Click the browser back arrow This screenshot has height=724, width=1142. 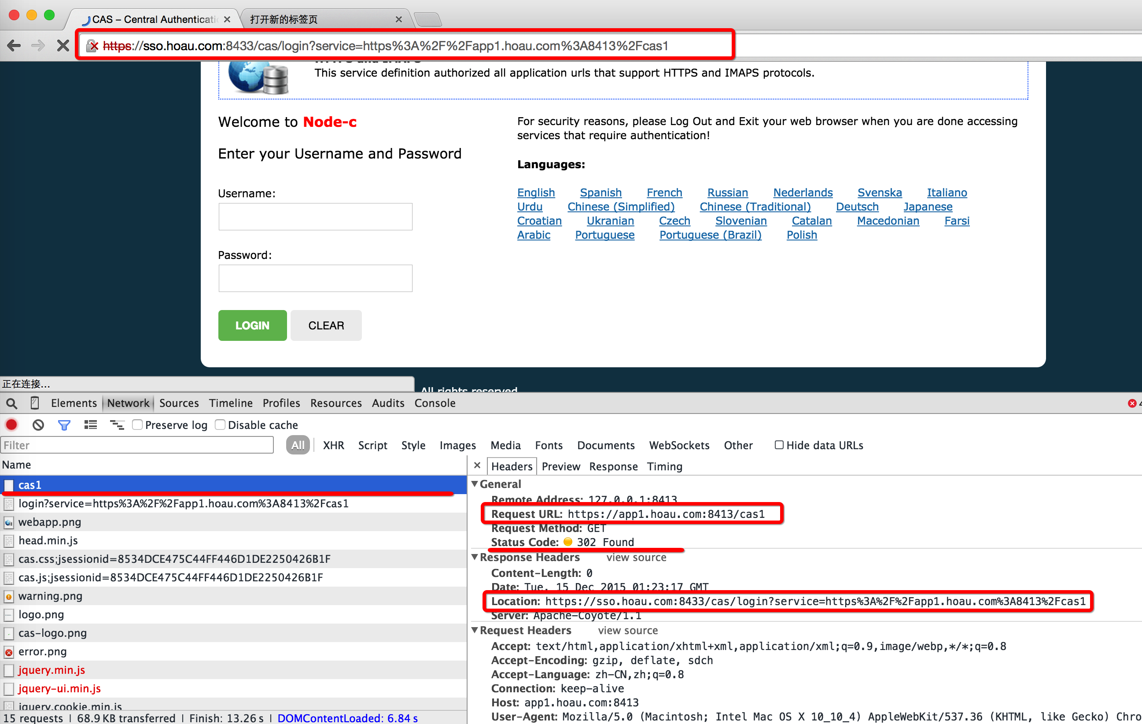[x=14, y=45]
